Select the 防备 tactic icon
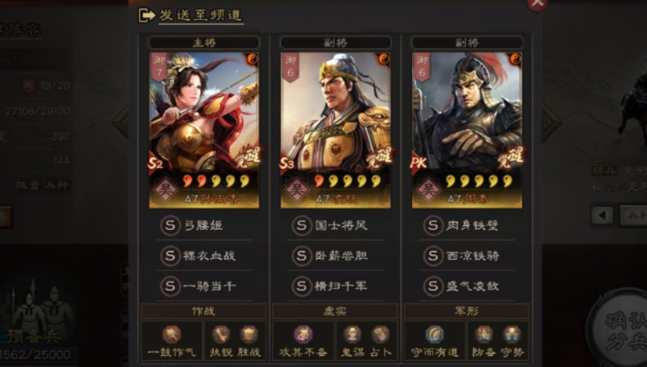647x367 pixels. pyautogui.click(x=483, y=334)
